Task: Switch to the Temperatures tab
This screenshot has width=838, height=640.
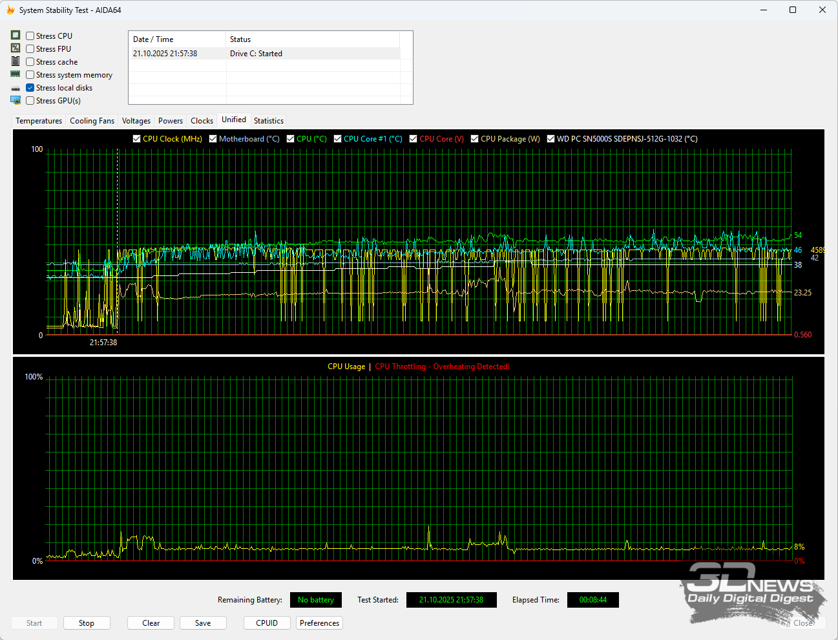Action: tap(39, 121)
